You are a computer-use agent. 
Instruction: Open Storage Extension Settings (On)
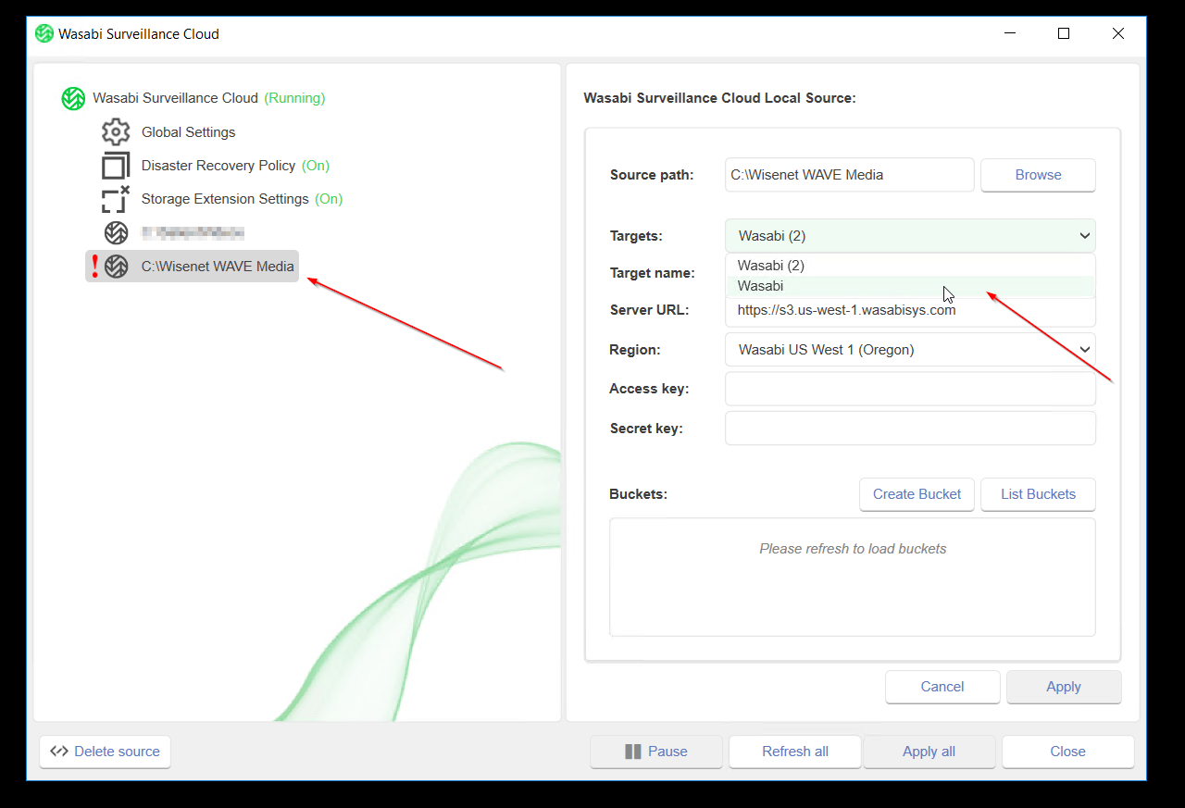tap(222, 199)
